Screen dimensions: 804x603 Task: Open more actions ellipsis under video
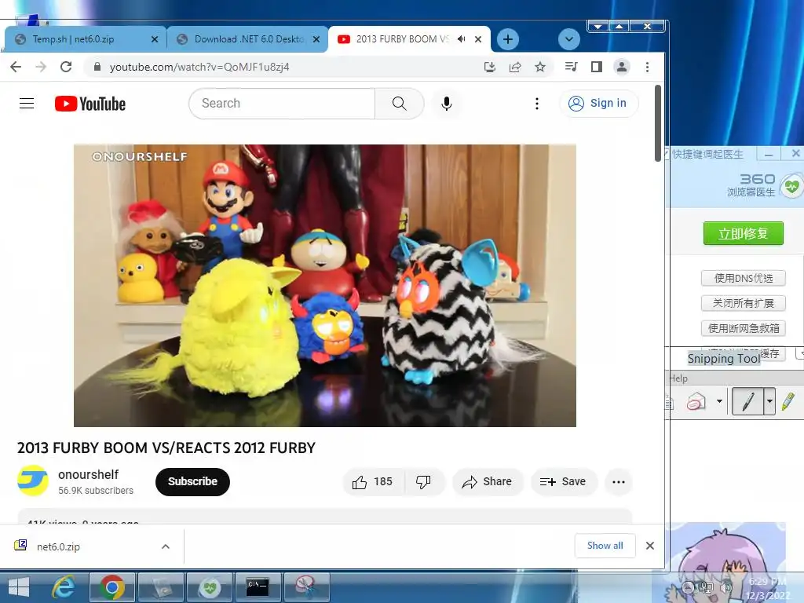(619, 482)
